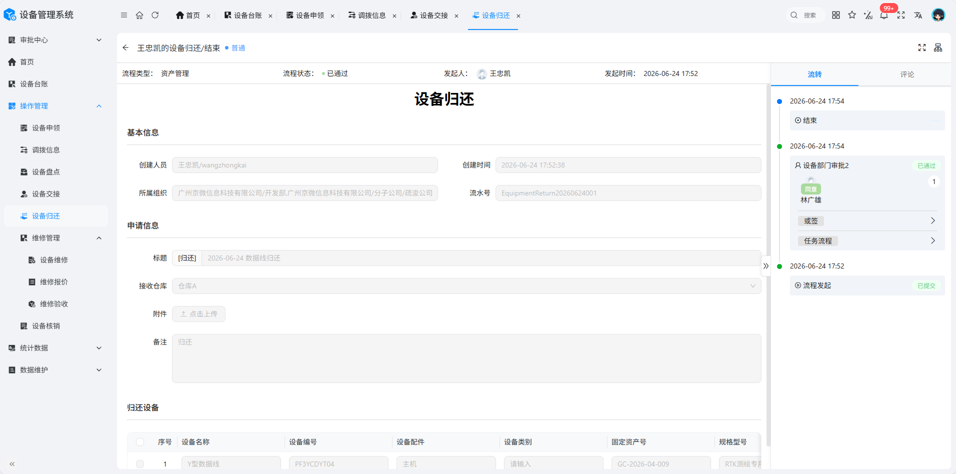Click the star favorites icon
The image size is (956, 474).
(x=852, y=15)
